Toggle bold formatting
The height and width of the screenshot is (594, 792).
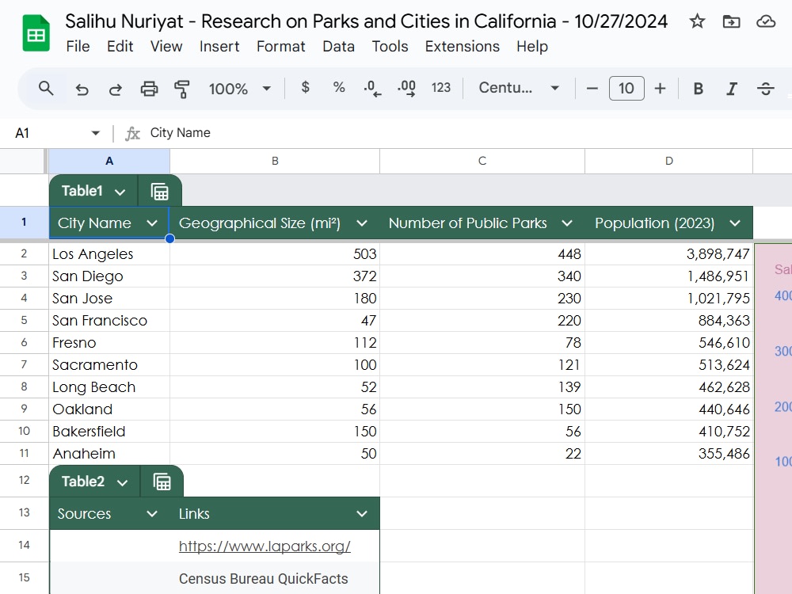(698, 89)
